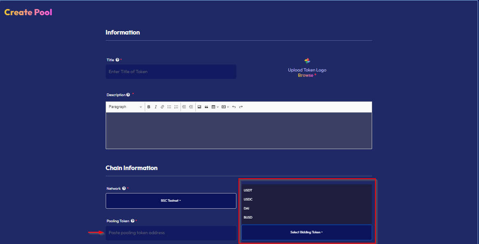Focus the pooling token address field
479x244 pixels.
pyautogui.click(x=171, y=233)
